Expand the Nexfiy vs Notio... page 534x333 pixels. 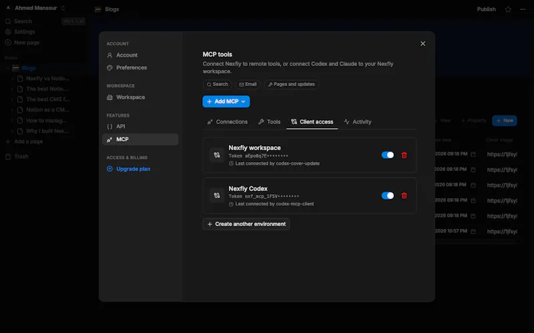(12, 79)
